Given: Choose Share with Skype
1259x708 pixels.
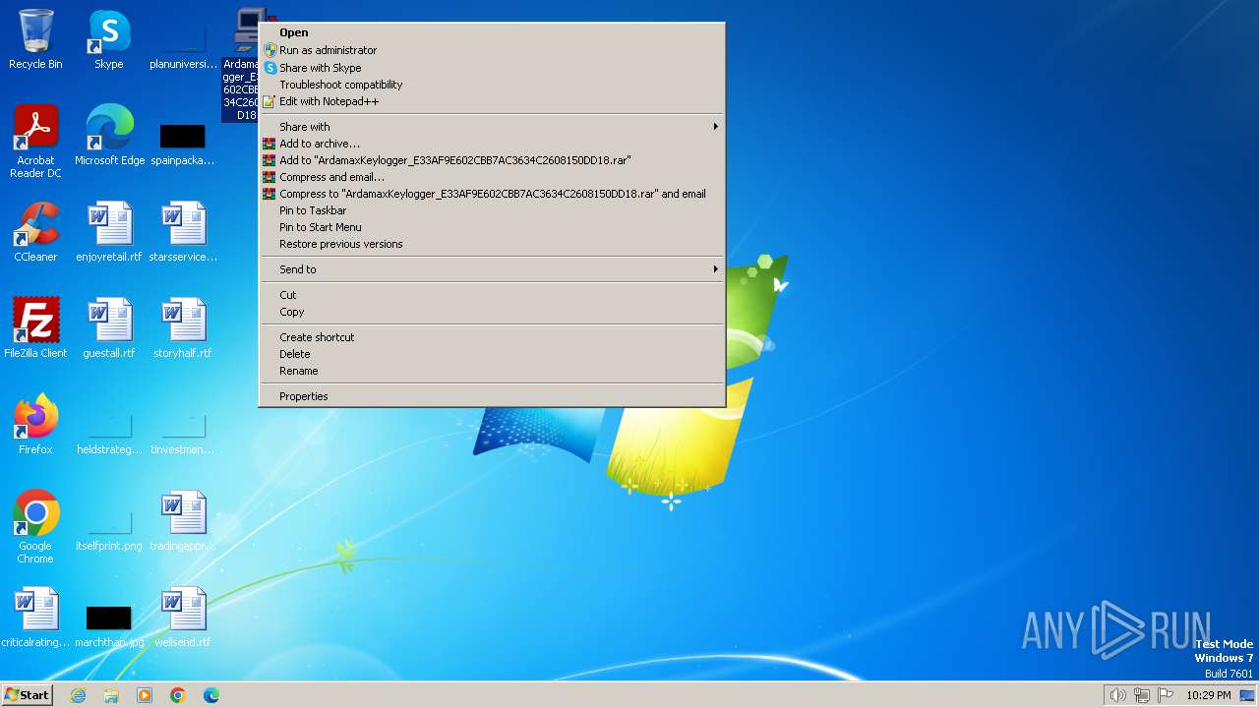Looking at the screenshot, I should point(492,68).
